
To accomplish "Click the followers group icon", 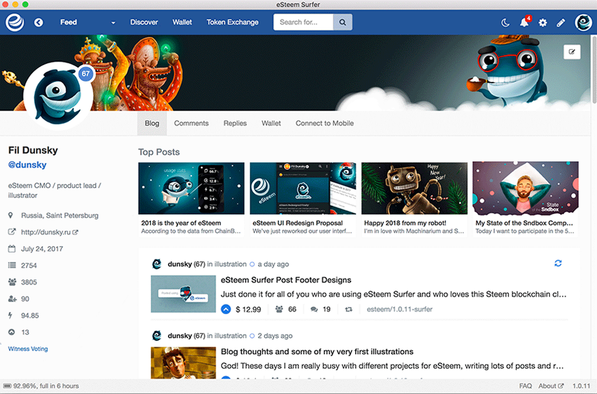I will click(x=12, y=282).
